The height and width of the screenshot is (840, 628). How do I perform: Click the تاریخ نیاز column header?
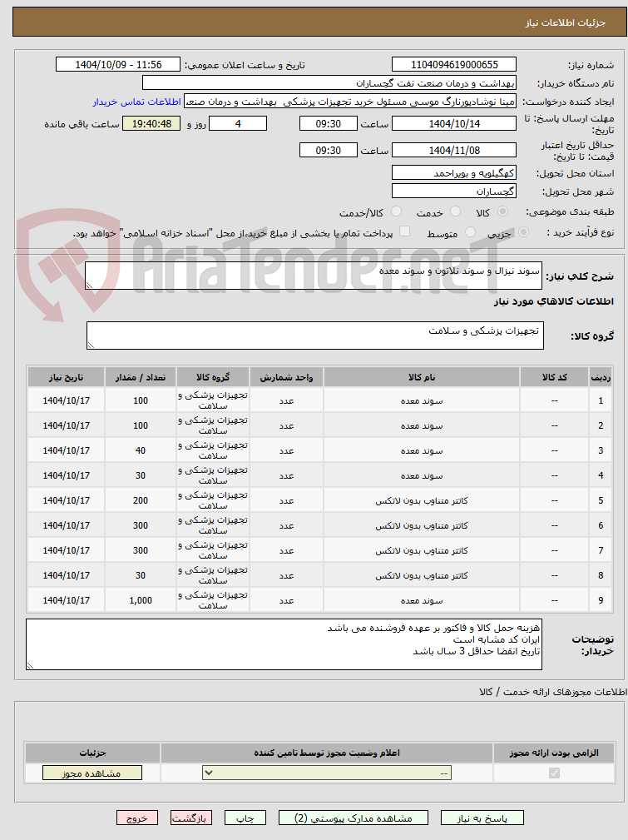click(67, 377)
